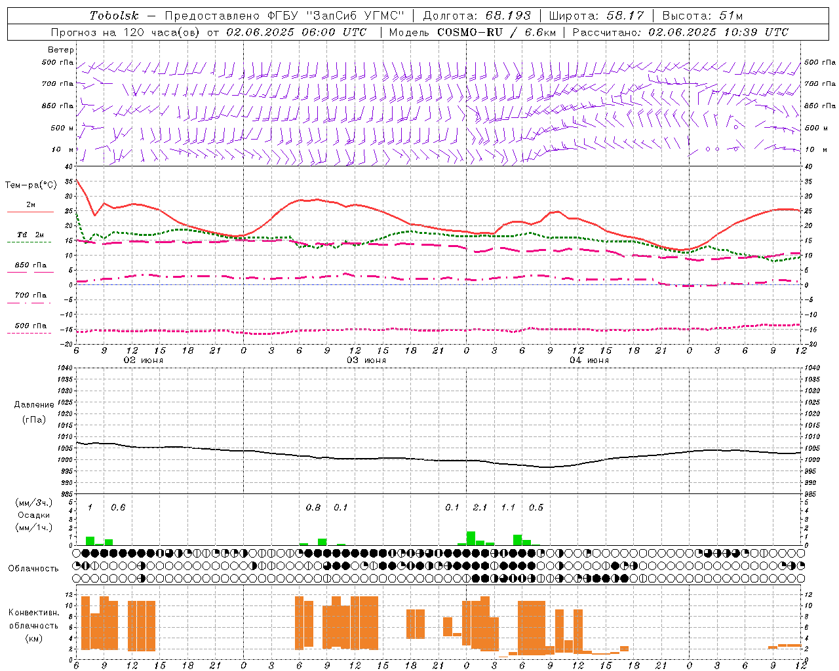Click the Тем-ра(°C) panel label
Image resolution: width=839 pixels, height=671 pixels.
[x=31, y=185]
